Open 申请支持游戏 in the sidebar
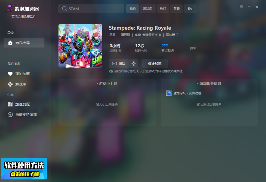The width and height of the screenshot is (266, 182). coord(26,115)
